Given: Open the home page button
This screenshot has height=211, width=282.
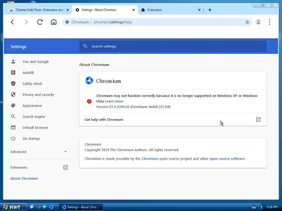Looking at the screenshot, I should coord(54,22).
